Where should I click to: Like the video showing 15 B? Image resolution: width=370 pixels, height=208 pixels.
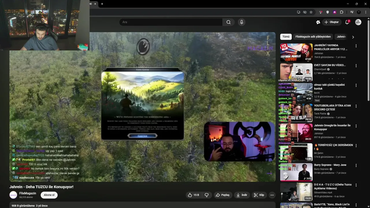193,195
